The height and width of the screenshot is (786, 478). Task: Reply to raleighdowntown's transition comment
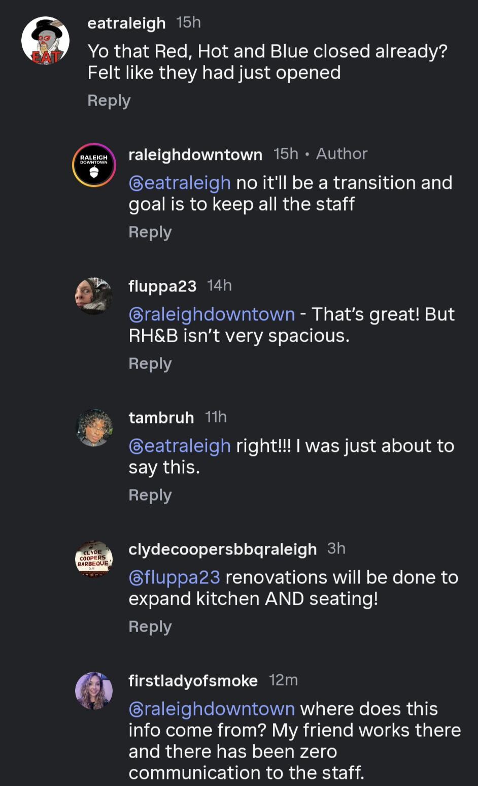[150, 232]
